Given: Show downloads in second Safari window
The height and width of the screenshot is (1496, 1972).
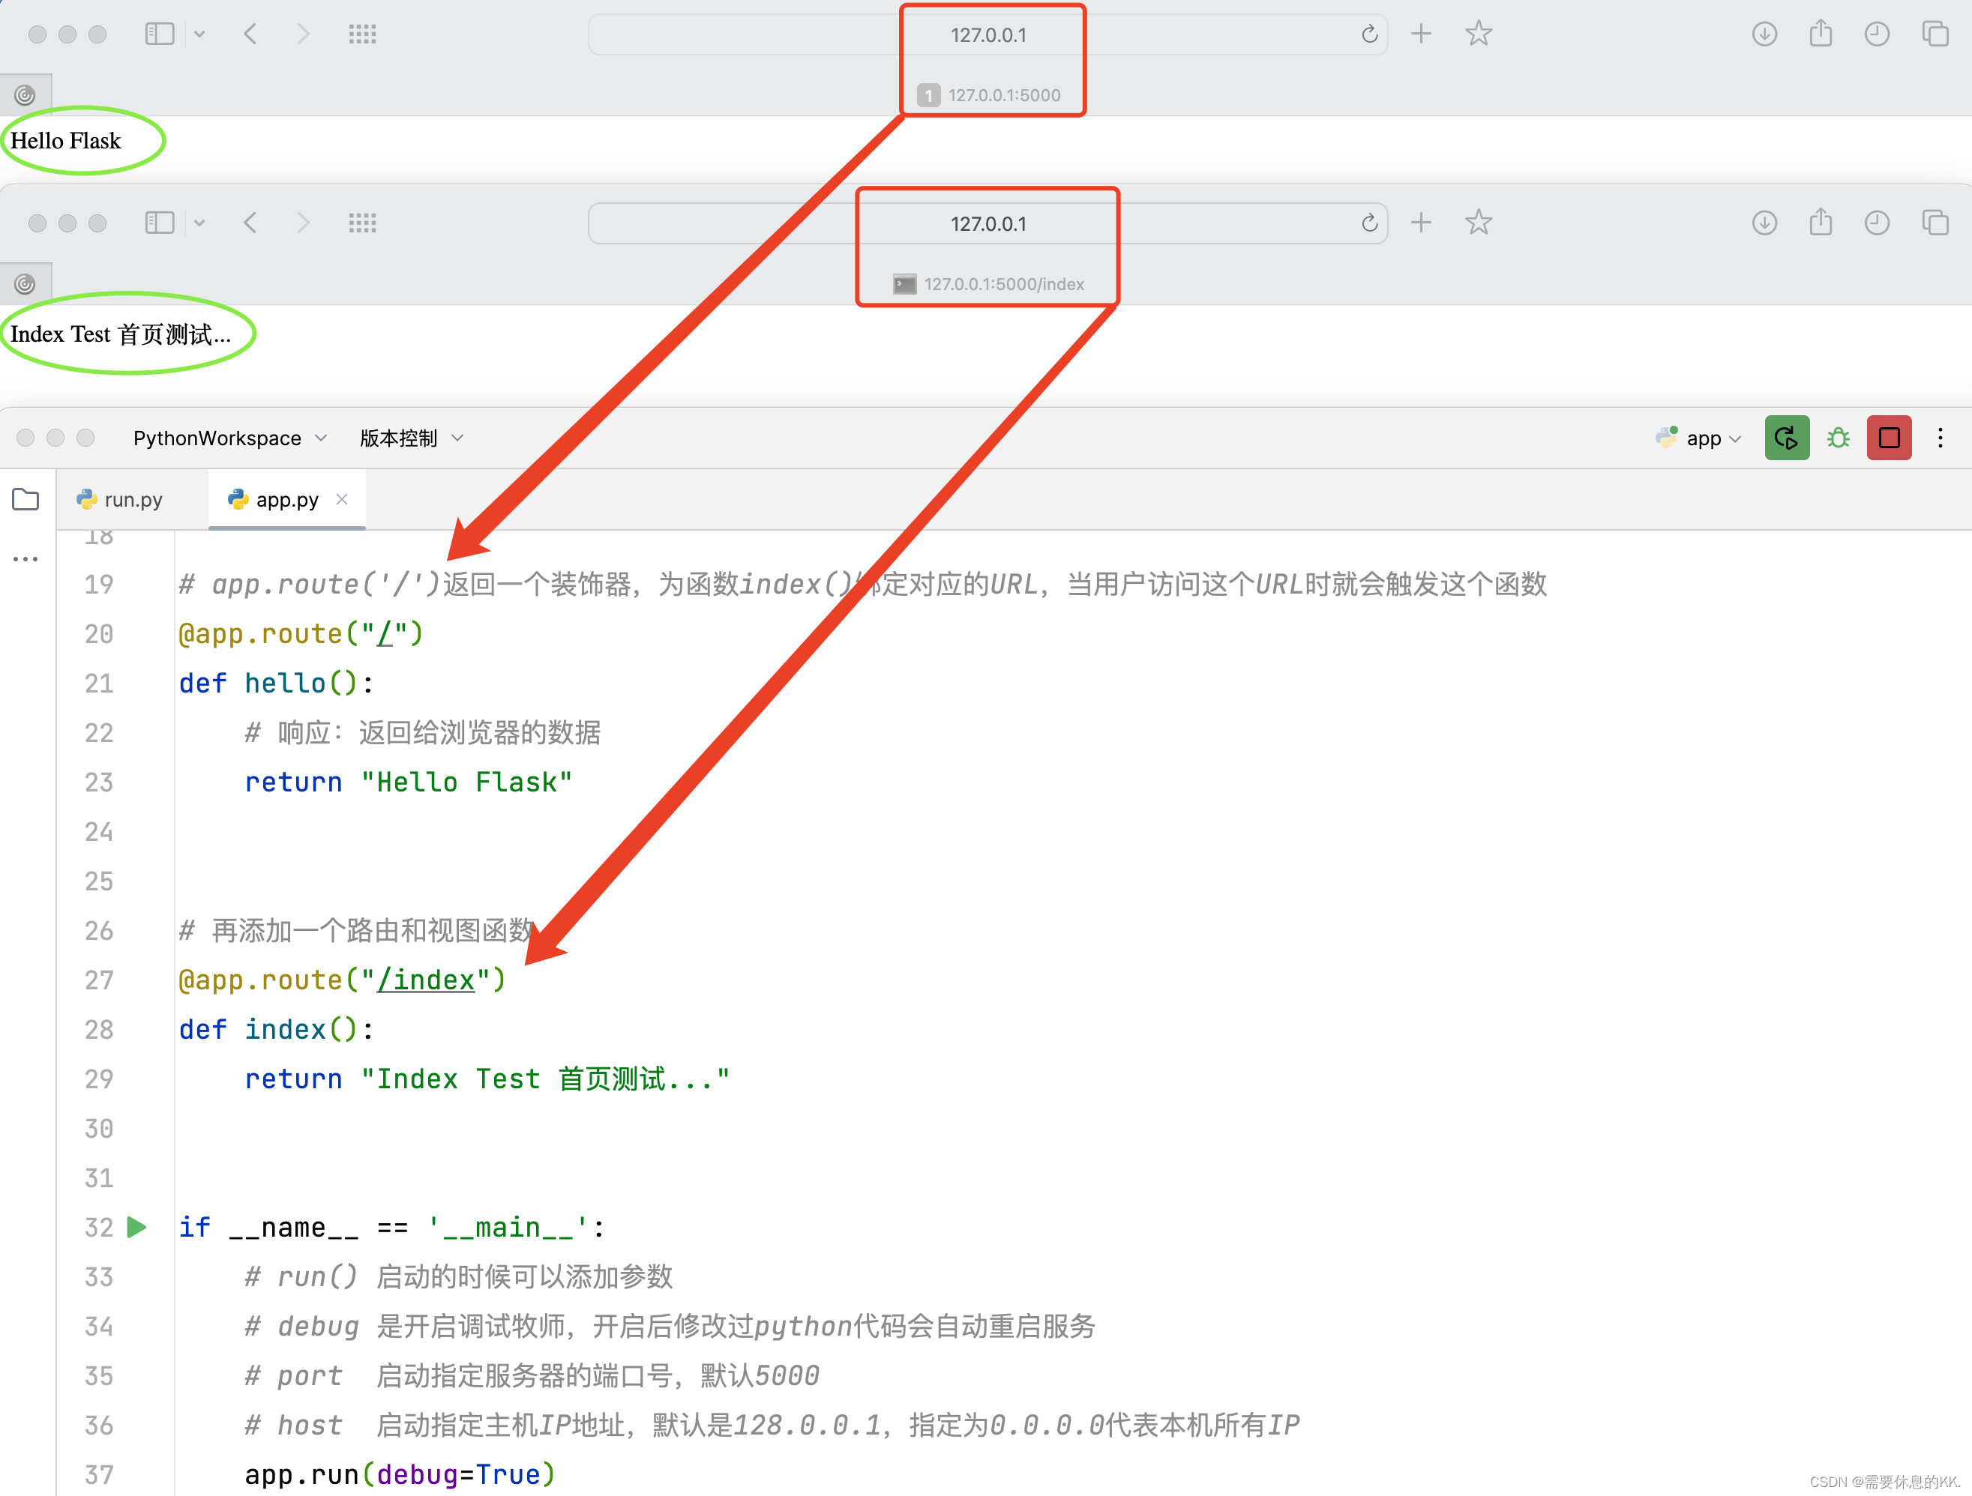Looking at the screenshot, I should coord(1764,222).
